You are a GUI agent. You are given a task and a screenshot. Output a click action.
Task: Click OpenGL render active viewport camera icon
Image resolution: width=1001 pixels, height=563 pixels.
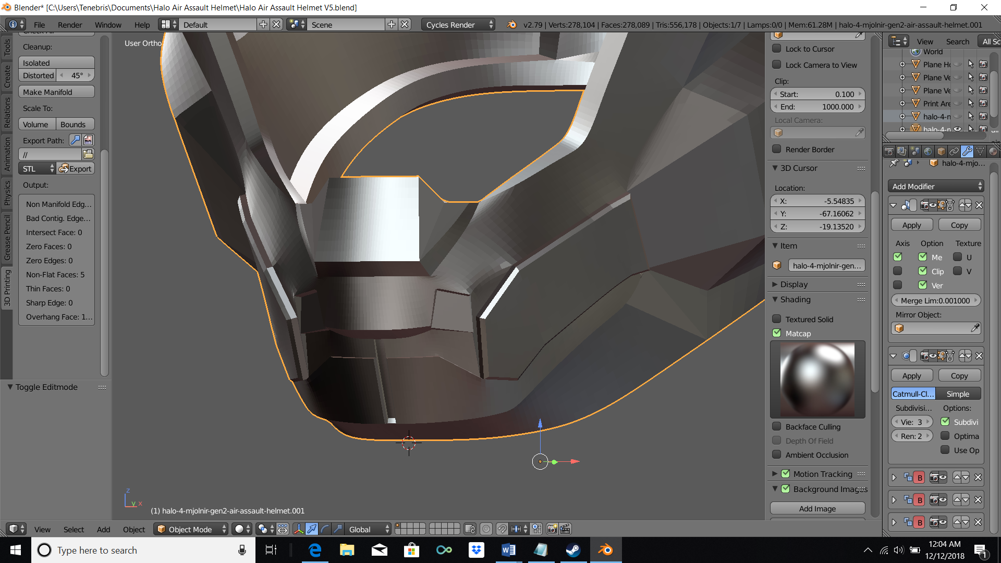coord(552,529)
